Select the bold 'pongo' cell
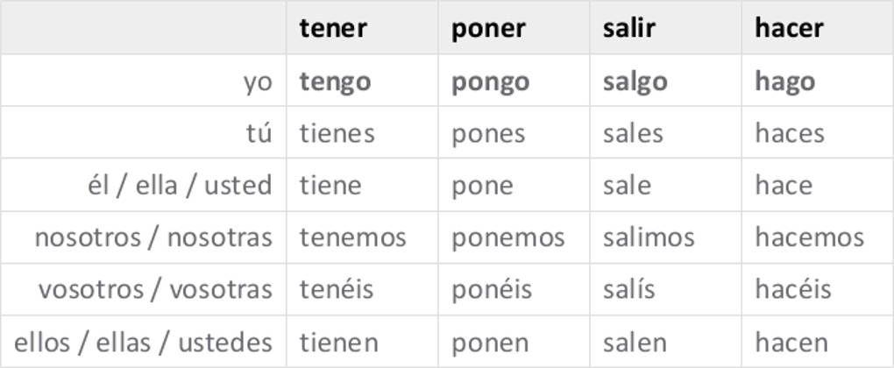Image resolution: width=894 pixels, height=368 pixels. 490,81
